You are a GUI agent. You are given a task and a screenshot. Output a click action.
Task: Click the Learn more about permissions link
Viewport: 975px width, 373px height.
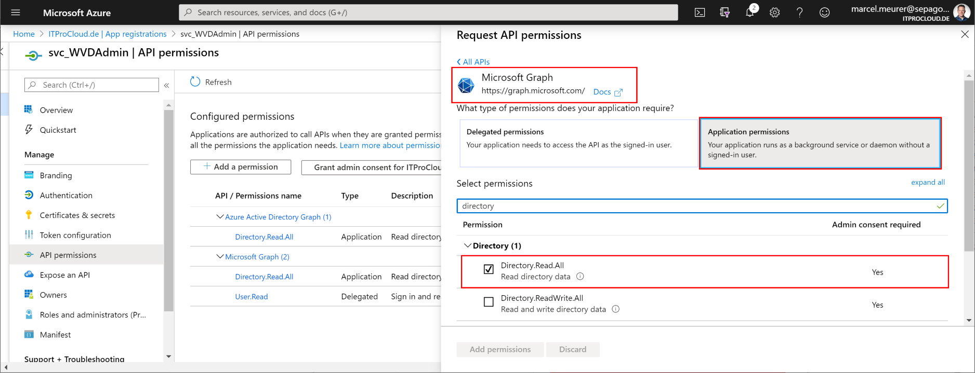point(390,145)
